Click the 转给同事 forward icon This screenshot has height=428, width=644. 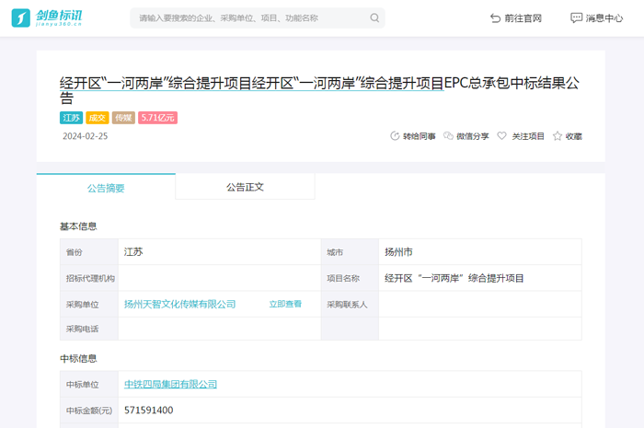click(396, 136)
